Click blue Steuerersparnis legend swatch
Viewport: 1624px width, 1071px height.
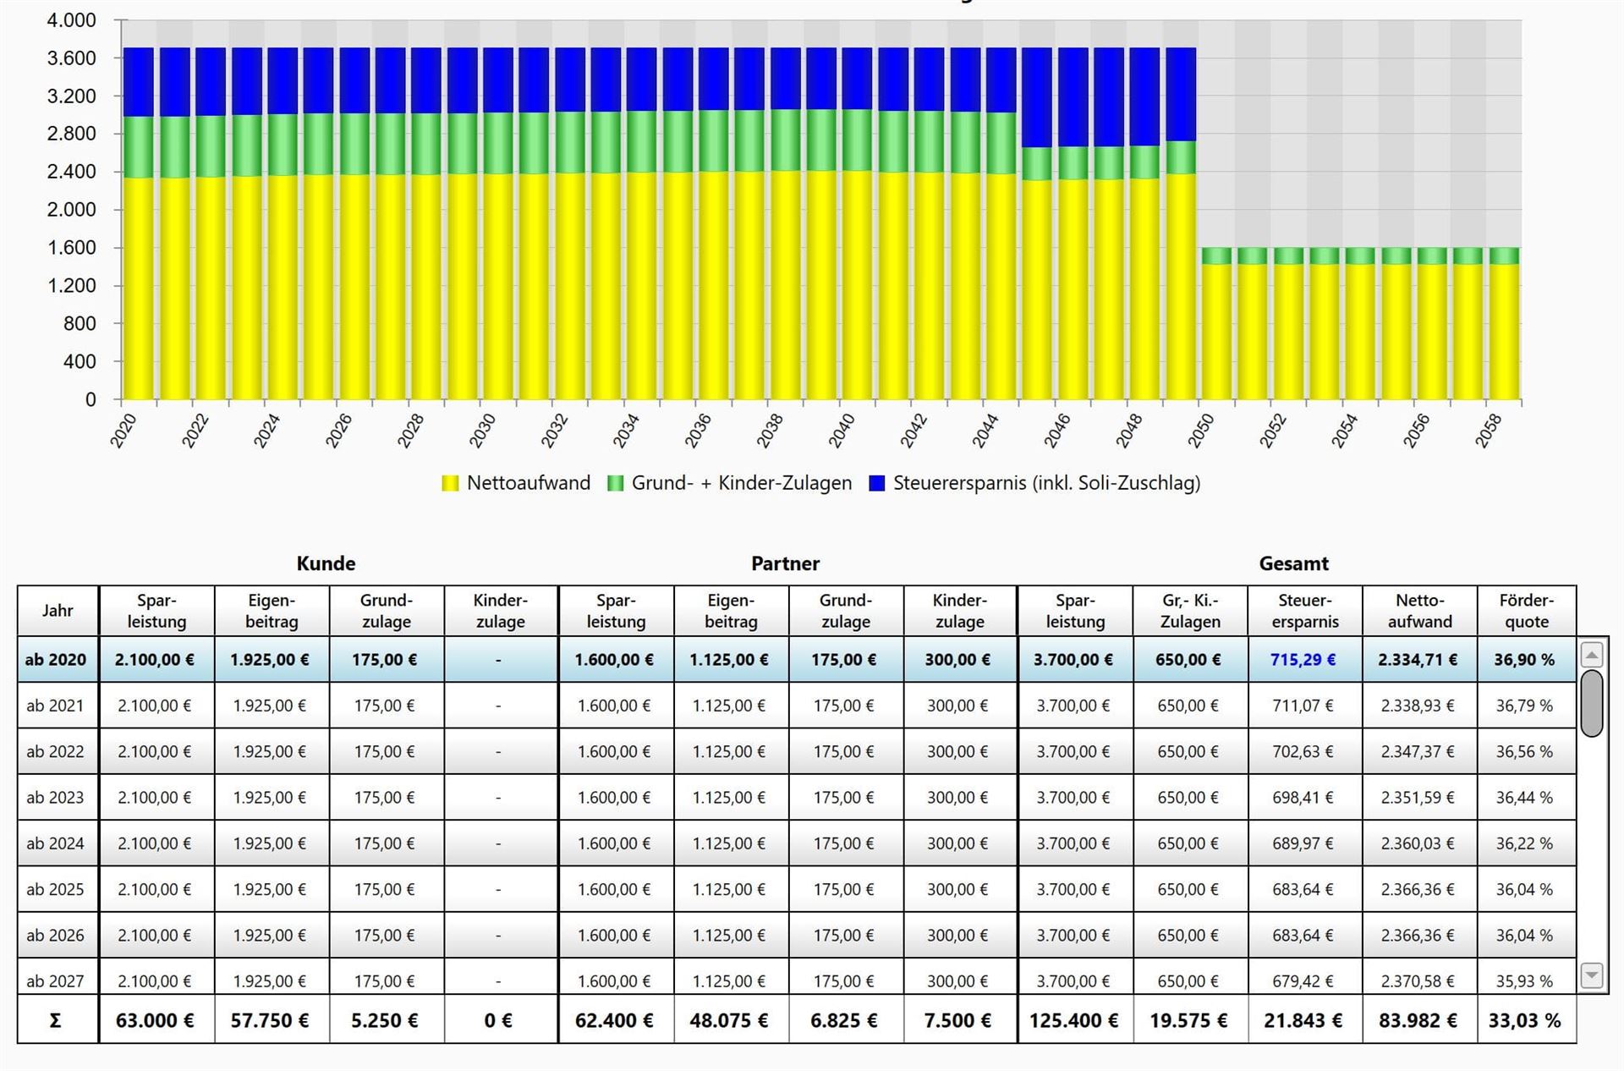tap(876, 483)
